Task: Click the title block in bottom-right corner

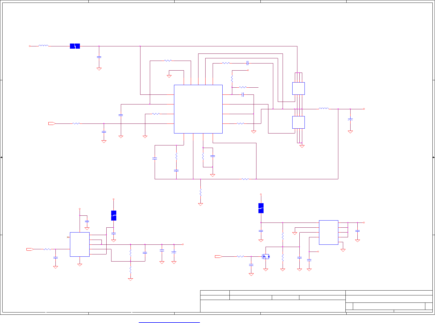Action: (x=316, y=301)
